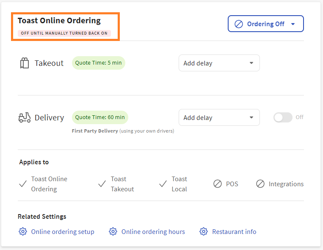Click the Delivery scooter icon
Viewport: 323px width, 250px height.
pyautogui.click(x=25, y=118)
